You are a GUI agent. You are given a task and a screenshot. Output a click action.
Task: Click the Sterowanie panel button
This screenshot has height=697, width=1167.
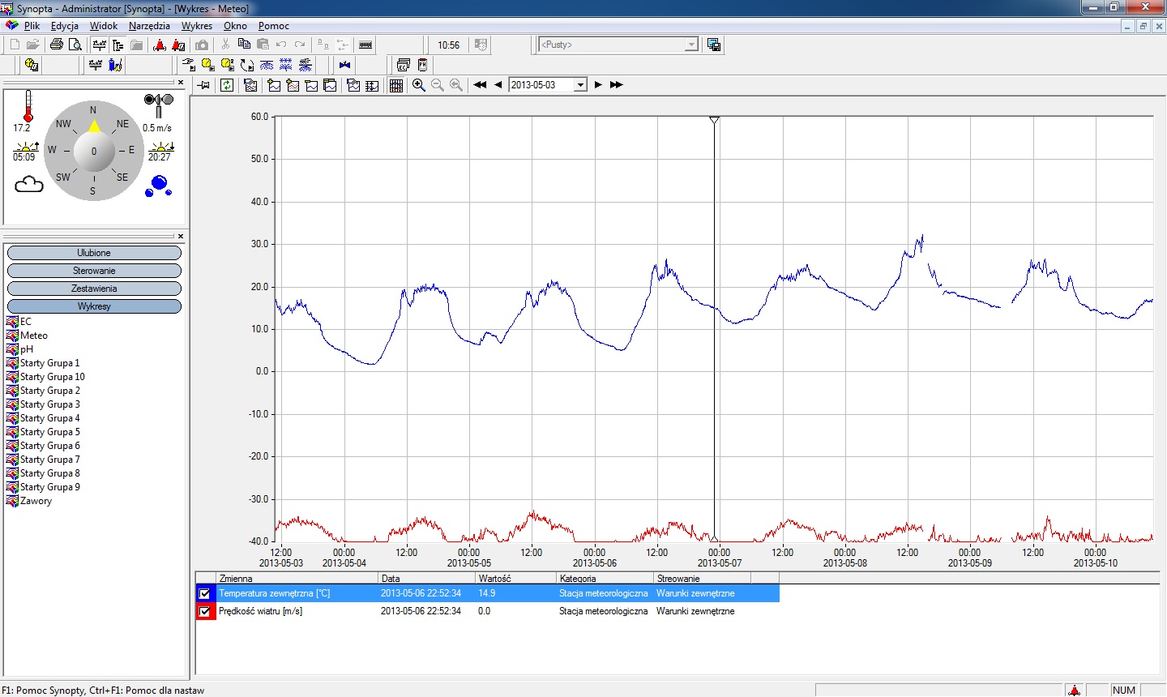[94, 271]
